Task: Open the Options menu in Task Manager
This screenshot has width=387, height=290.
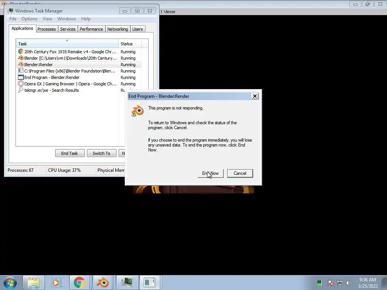Action: tap(29, 19)
